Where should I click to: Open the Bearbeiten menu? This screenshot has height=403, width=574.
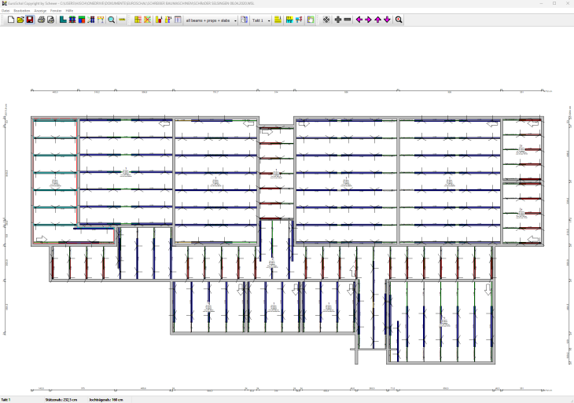tap(21, 10)
